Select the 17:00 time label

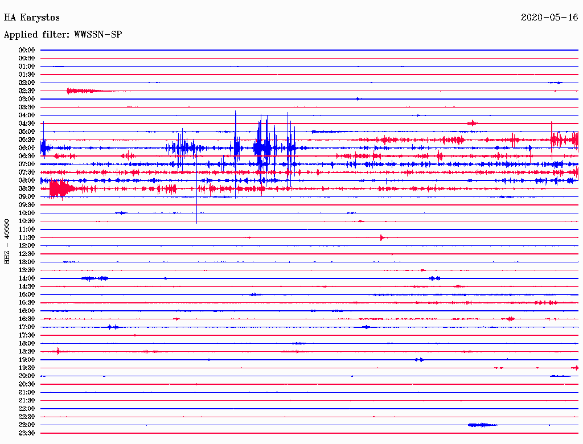click(x=27, y=327)
